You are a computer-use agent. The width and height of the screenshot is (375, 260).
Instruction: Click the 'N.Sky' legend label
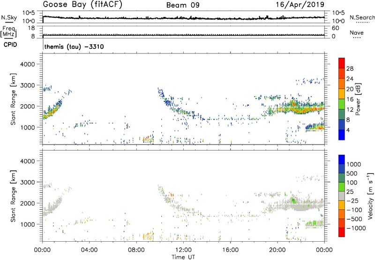(x=9, y=17)
